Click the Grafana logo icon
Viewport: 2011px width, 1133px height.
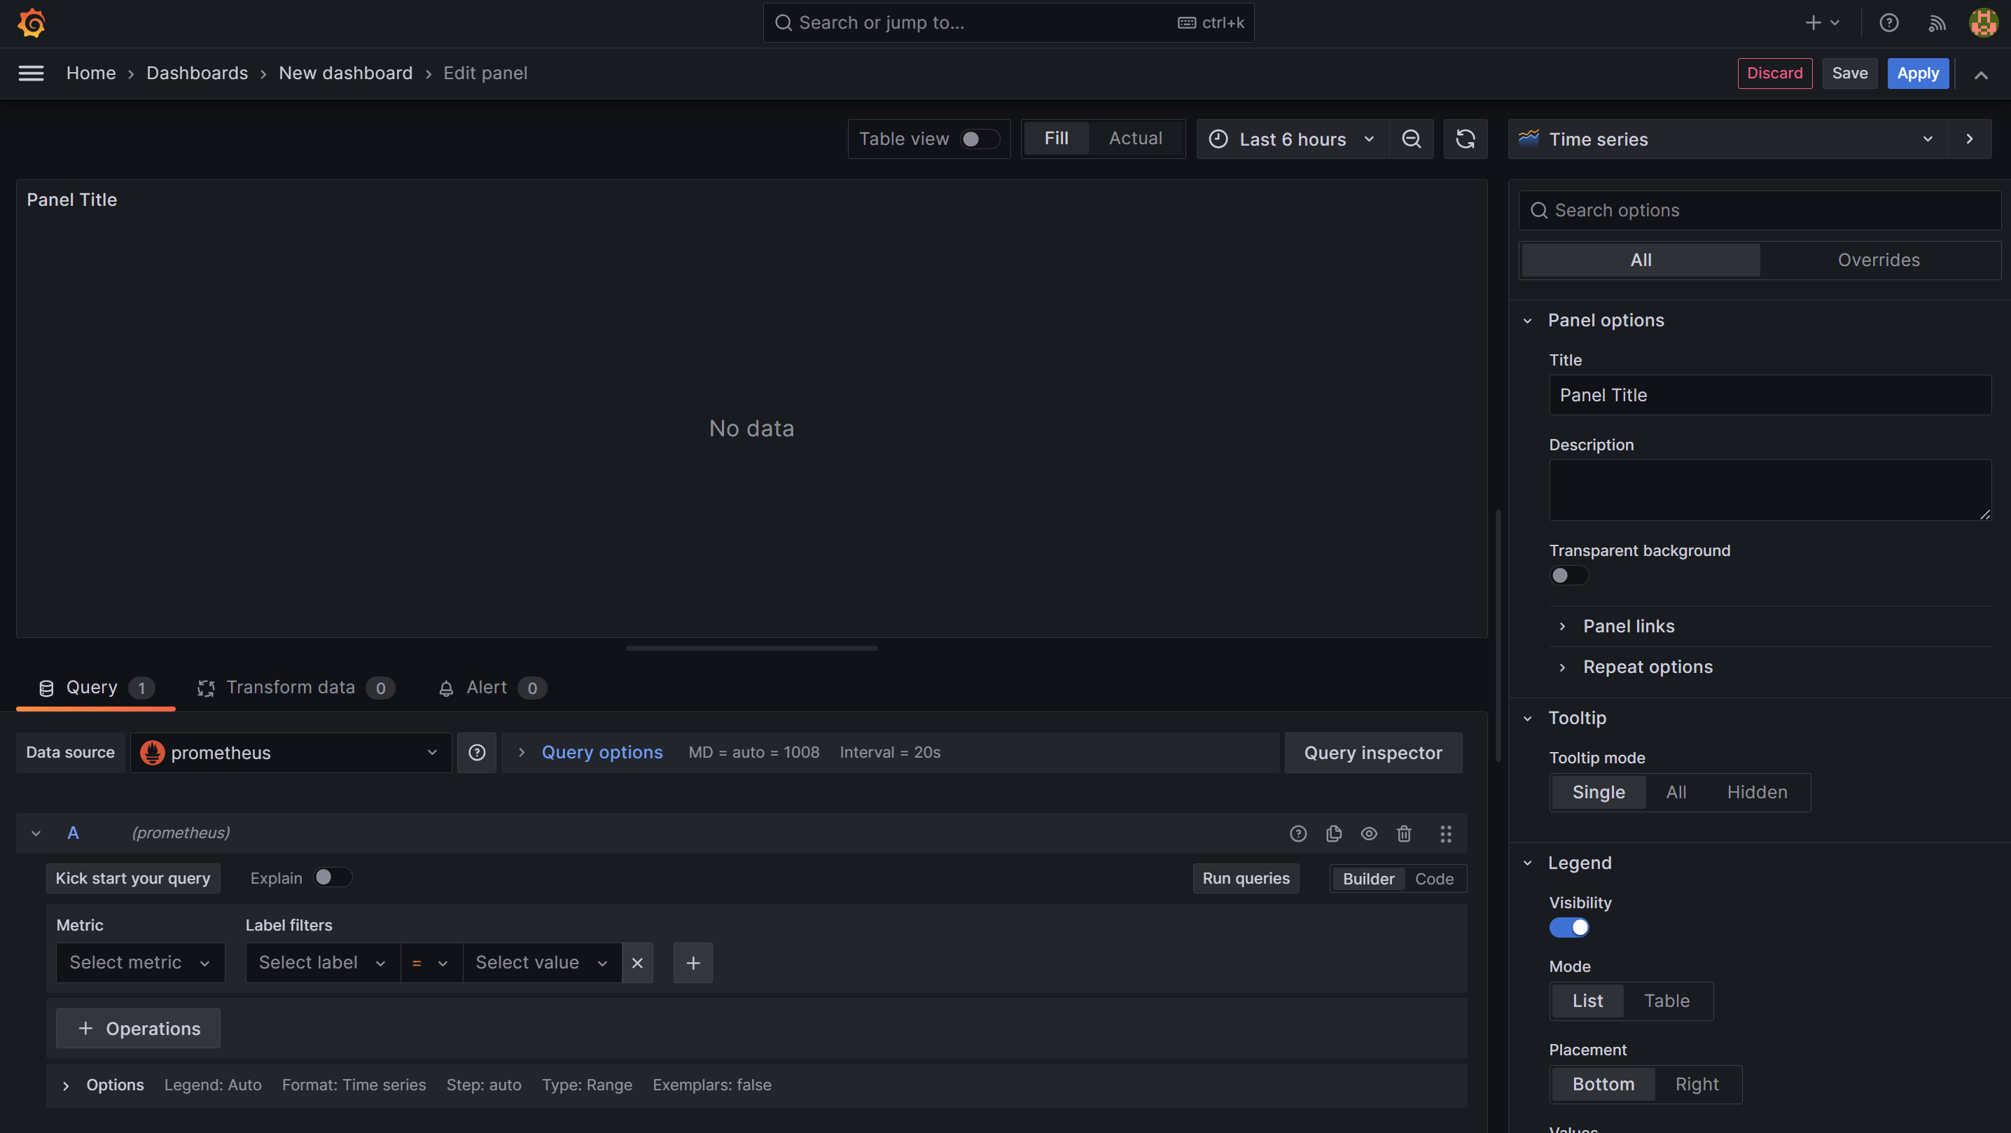tap(32, 22)
